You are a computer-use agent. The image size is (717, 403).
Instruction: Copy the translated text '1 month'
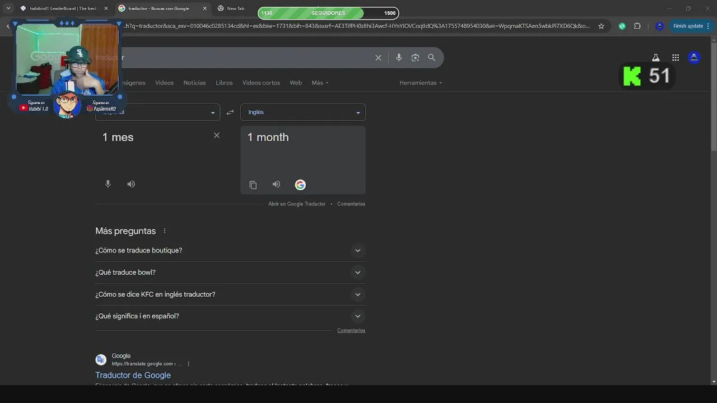253,185
